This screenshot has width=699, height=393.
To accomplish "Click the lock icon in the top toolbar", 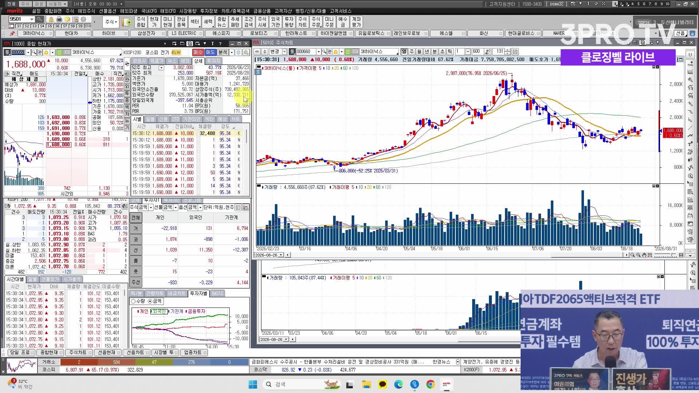I will pos(51,19).
